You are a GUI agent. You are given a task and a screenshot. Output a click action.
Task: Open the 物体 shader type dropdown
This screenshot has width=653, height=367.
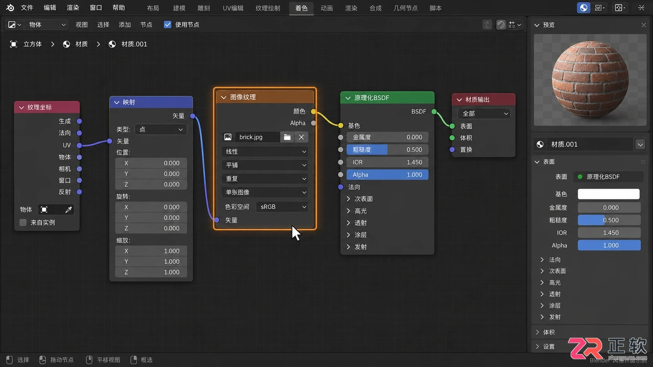[46, 24]
